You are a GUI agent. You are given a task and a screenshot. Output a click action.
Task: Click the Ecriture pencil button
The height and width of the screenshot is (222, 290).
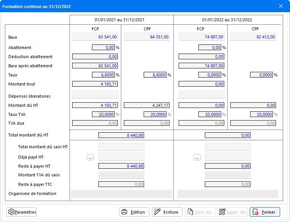coord(167,212)
